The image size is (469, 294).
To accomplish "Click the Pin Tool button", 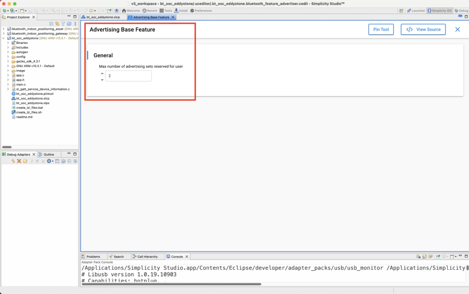I will pos(381,29).
